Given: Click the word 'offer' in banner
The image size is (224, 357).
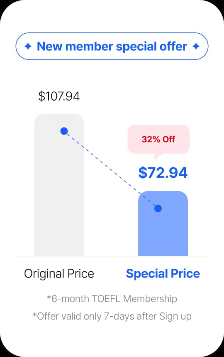Looking at the screenshot, I should tap(173, 47).
